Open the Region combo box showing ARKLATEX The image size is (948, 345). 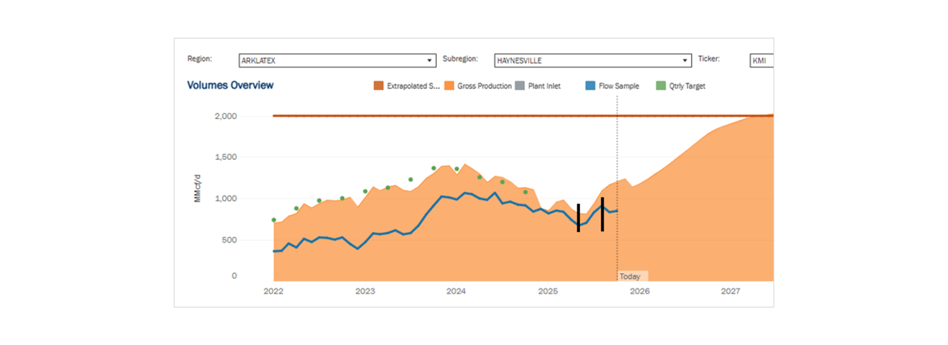(x=331, y=61)
